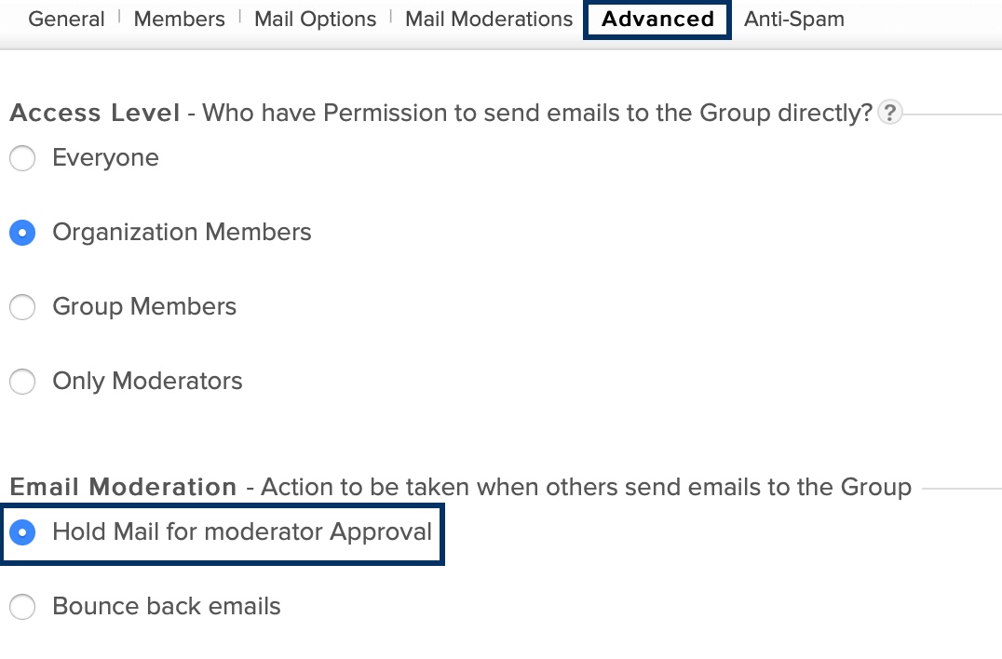Click the Email Moderation section heading

pyautogui.click(x=123, y=487)
